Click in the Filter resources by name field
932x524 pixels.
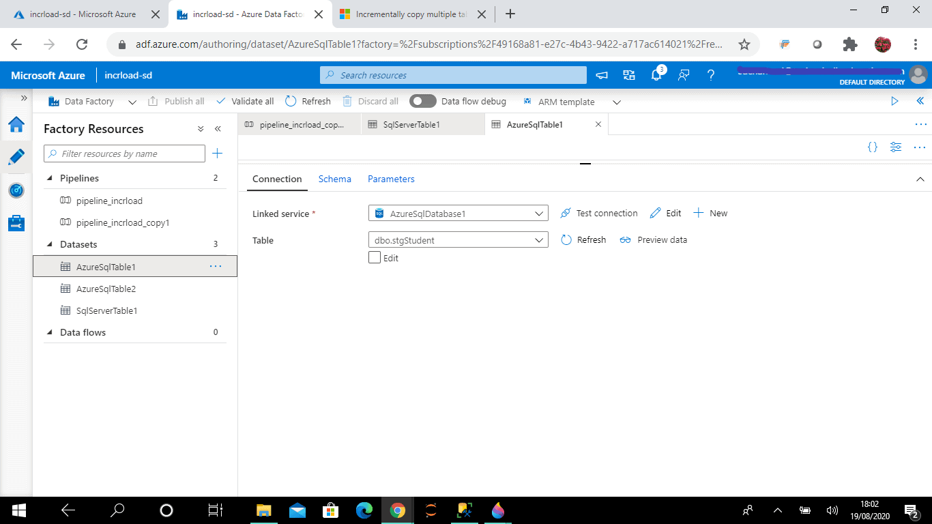[x=124, y=154]
